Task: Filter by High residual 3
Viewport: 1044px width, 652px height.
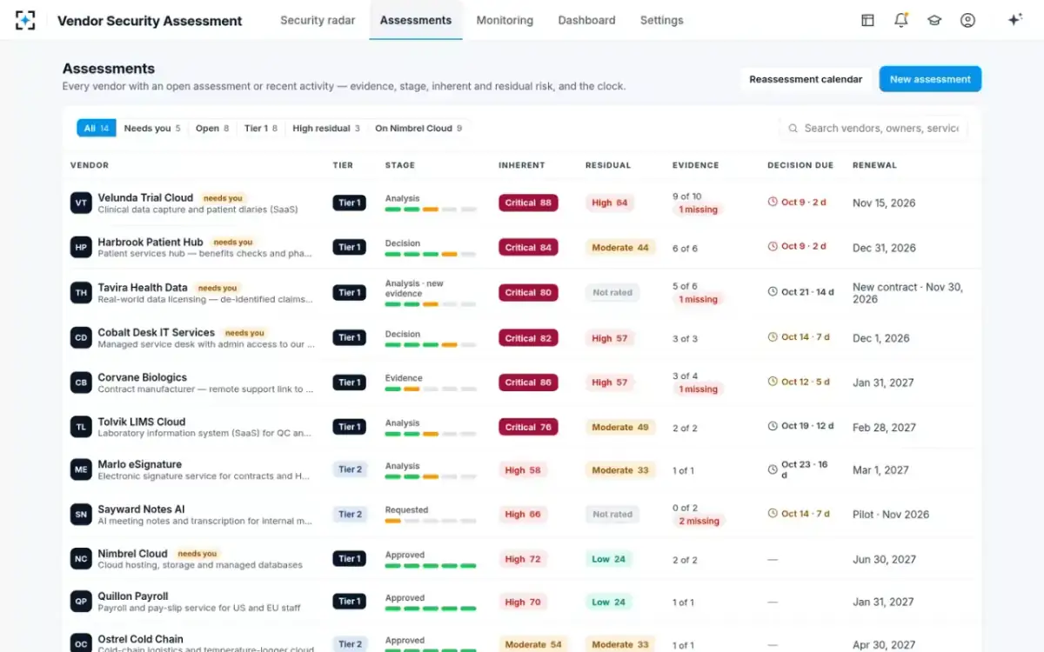Action: coord(326,128)
